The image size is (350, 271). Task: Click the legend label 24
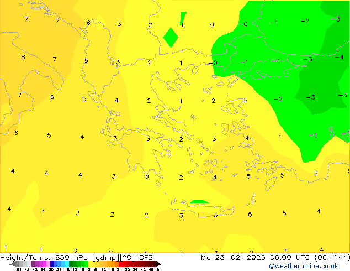tap(119, 269)
